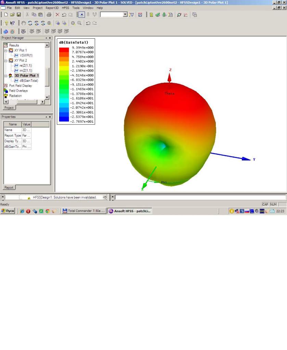
Task: Click the Project Manager tree scroll-down arrow
Action: click(47, 97)
